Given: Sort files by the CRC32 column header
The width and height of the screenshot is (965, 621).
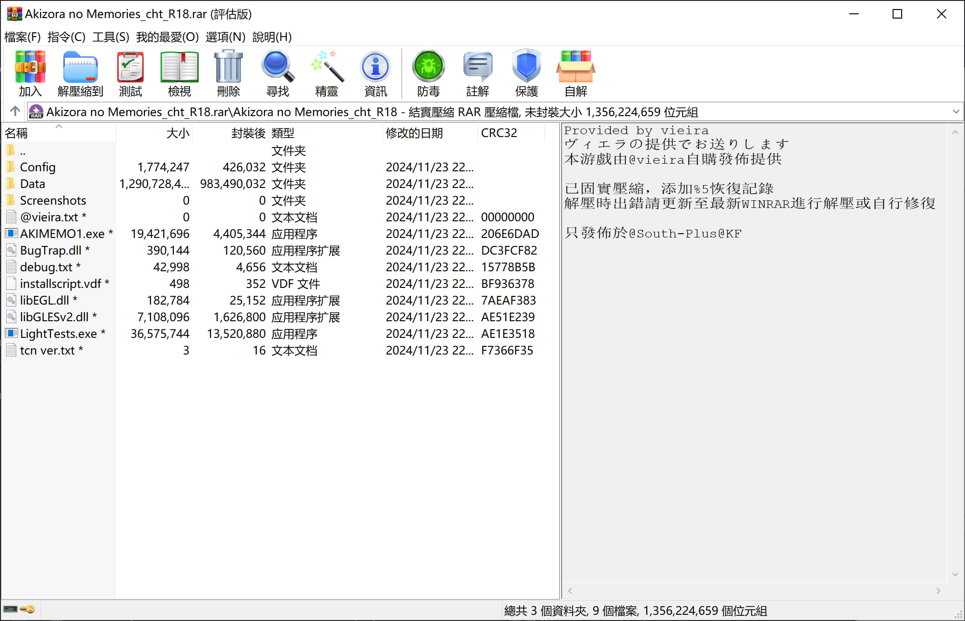Looking at the screenshot, I should click(x=499, y=133).
